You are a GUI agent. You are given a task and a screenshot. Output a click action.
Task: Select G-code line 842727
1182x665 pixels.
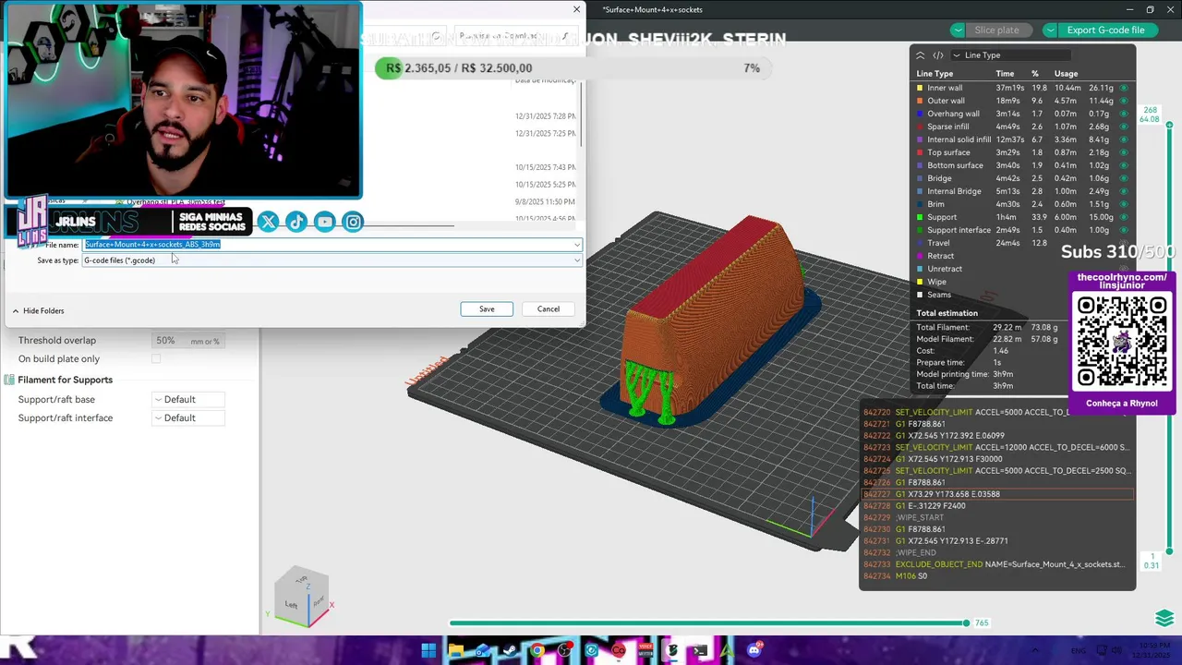click(x=997, y=494)
